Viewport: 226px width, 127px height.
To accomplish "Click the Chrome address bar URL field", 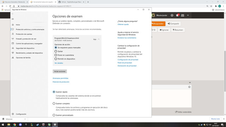I will click(x=111, y=6).
